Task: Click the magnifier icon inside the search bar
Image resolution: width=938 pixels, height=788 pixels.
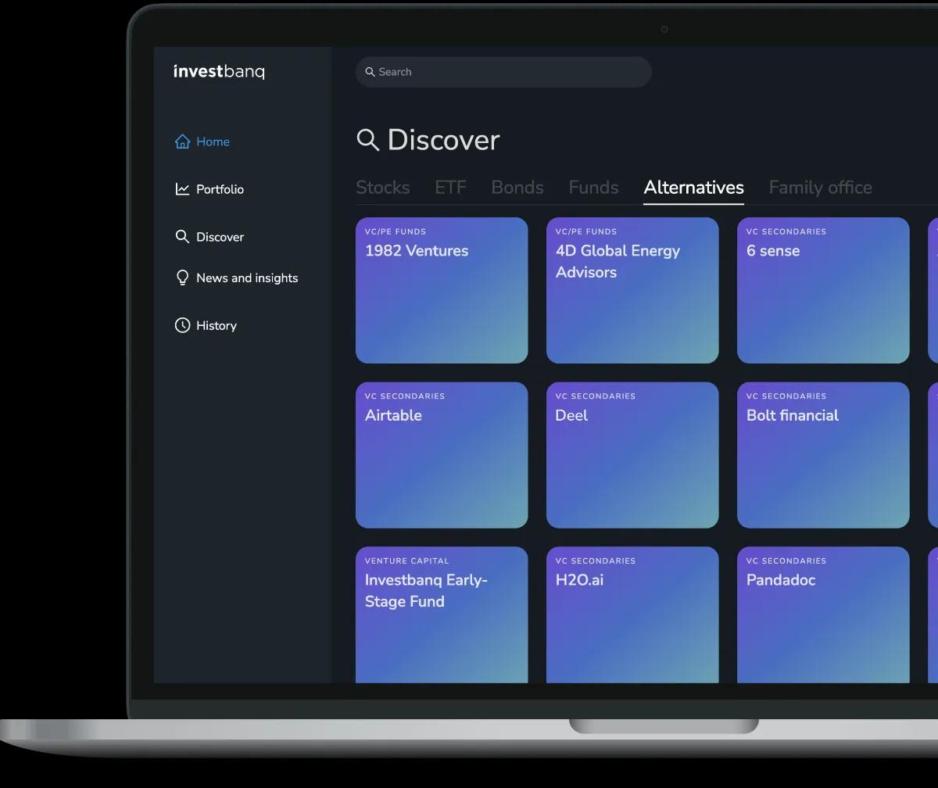Action: tap(371, 72)
